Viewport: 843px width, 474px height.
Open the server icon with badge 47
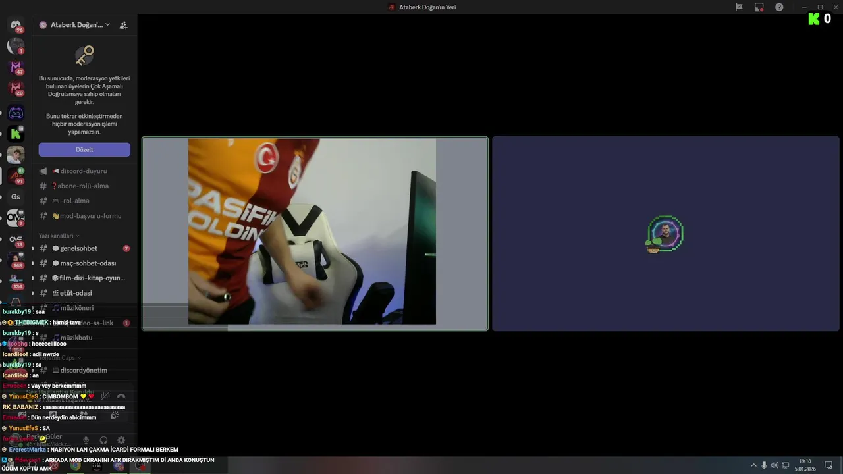(x=16, y=67)
